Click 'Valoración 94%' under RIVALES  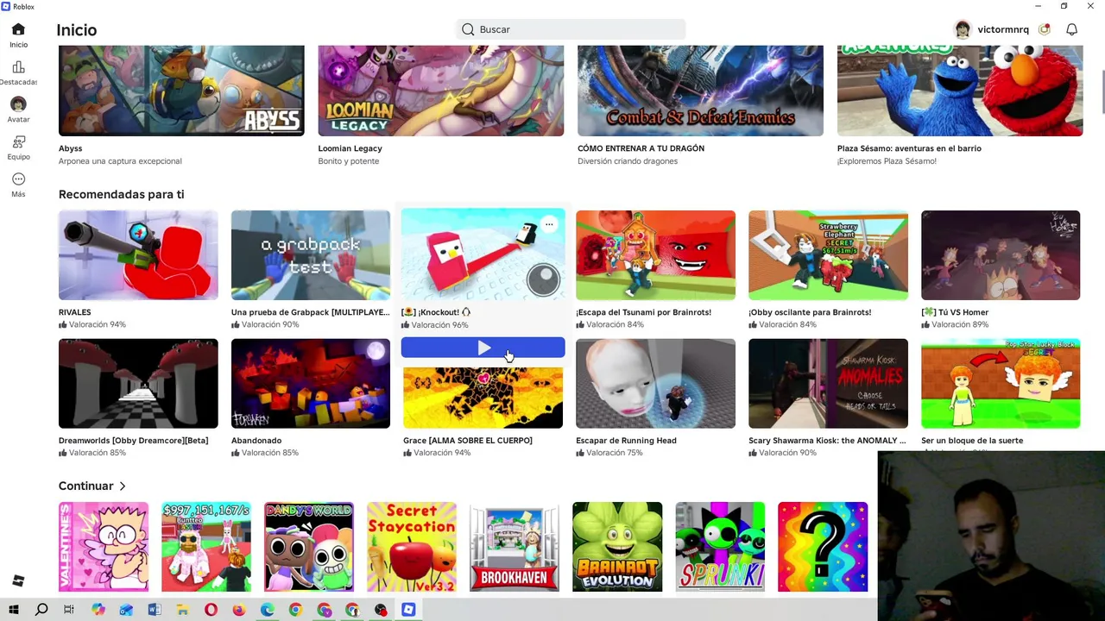click(x=92, y=324)
